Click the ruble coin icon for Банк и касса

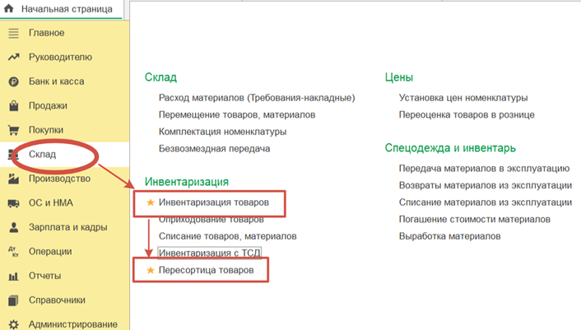tap(13, 81)
